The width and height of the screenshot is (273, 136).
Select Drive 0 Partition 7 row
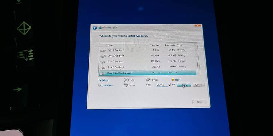148,61
